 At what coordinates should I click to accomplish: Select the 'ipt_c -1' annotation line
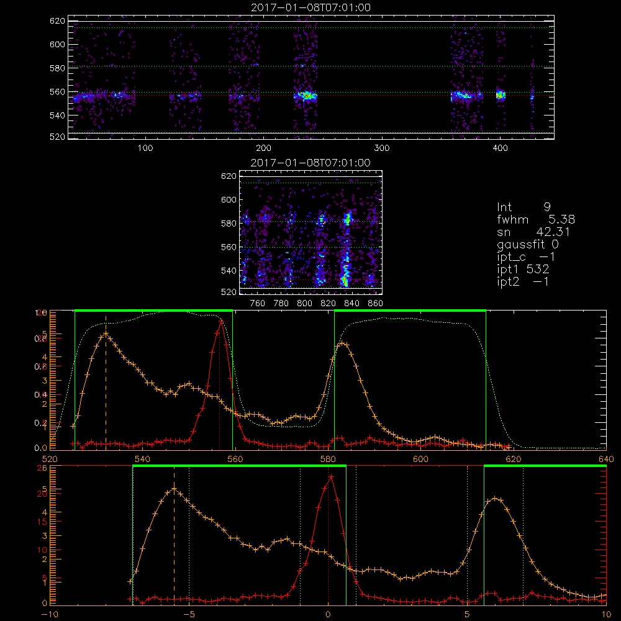pos(526,257)
